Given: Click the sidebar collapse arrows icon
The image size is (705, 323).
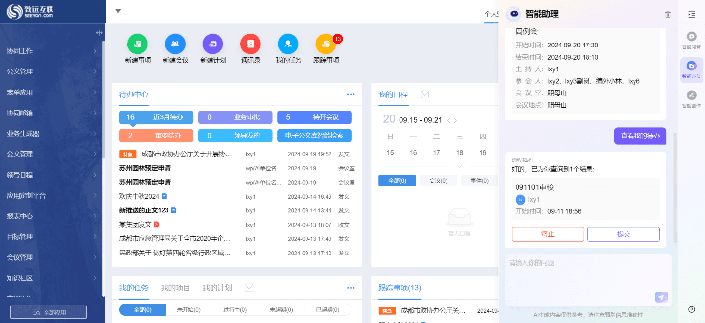Looking at the screenshot, I should click(99, 33).
